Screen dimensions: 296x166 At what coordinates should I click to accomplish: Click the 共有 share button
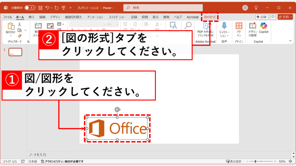[285, 17]
